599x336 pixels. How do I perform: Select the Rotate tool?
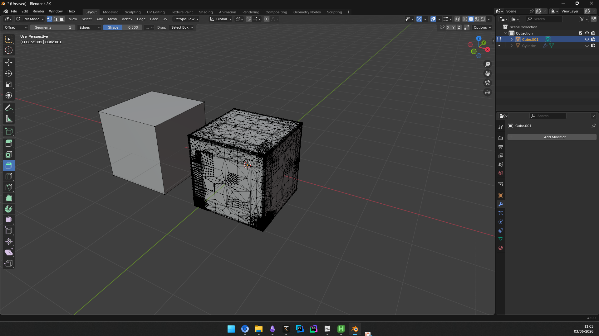click(9, 73)
